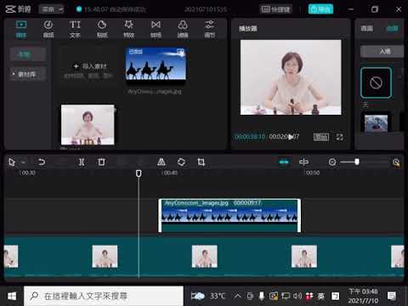The height and width of the screenshot is (306, 408).
Task: Open the taskbar clock and date
Action: pos(363,296)
